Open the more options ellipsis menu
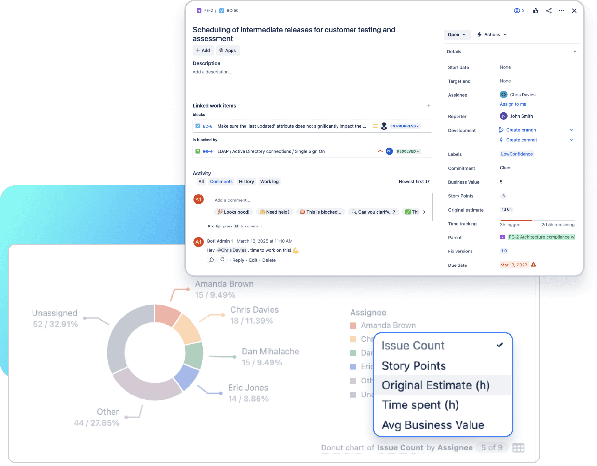Viewport: 597px width, 466px height. [561, 10]
